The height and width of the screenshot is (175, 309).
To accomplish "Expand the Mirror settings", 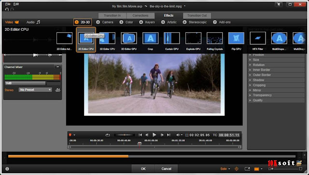I will click(x=277, y=90).
